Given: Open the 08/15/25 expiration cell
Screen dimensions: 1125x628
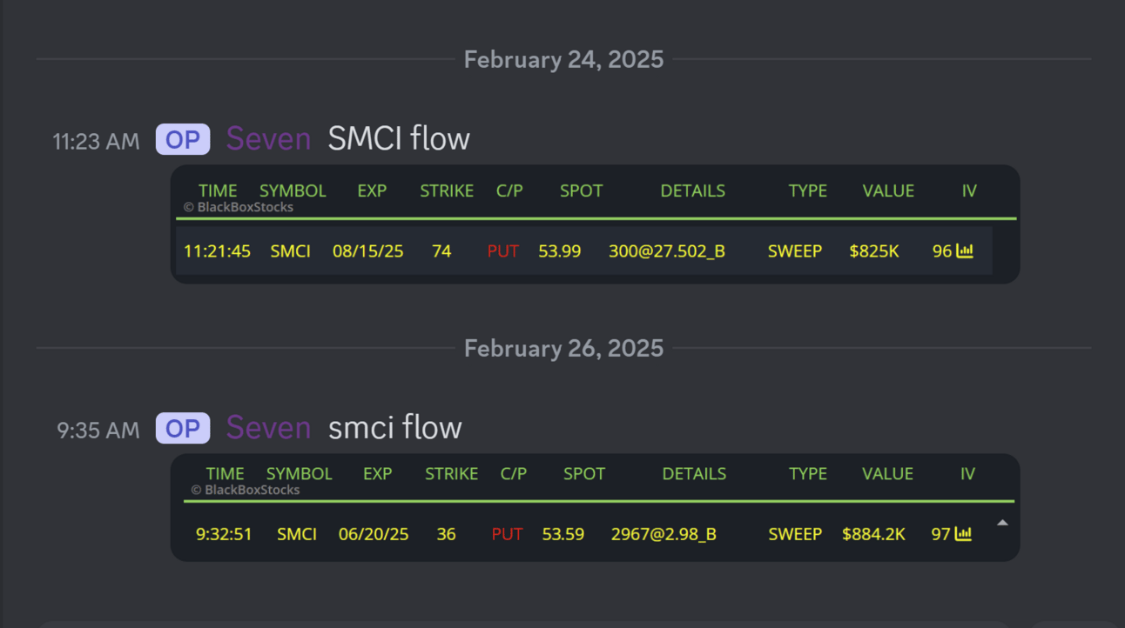Looking at the screenshot, I should pyautogui.click(x=368, y=251).
